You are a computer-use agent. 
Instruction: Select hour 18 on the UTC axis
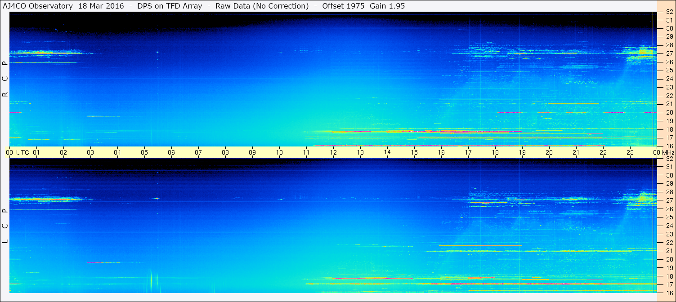pos(495,152)
